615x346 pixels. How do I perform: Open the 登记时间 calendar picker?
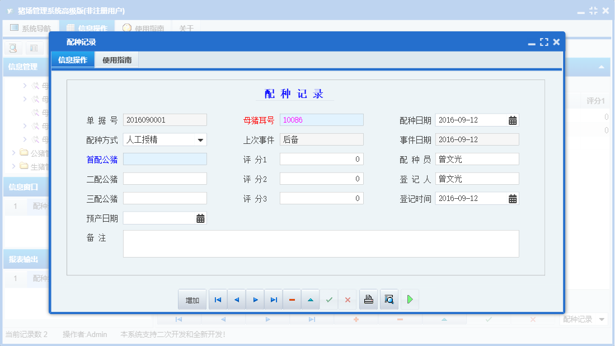[x=512, y=199]
